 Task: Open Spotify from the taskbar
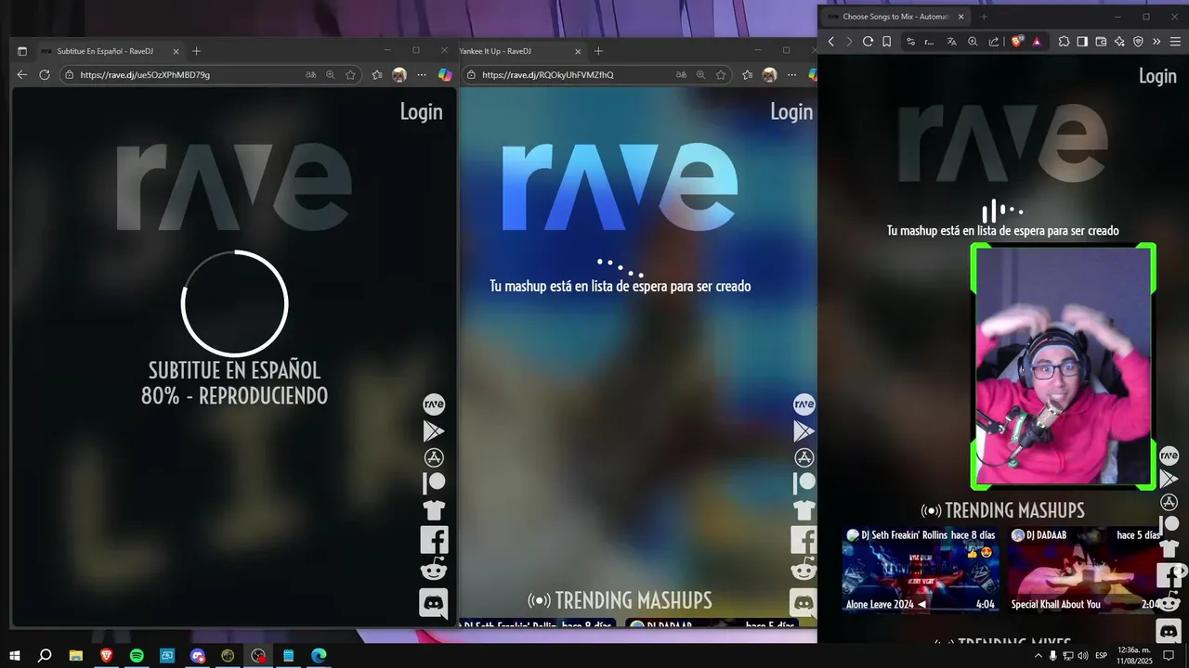(137, 656)
